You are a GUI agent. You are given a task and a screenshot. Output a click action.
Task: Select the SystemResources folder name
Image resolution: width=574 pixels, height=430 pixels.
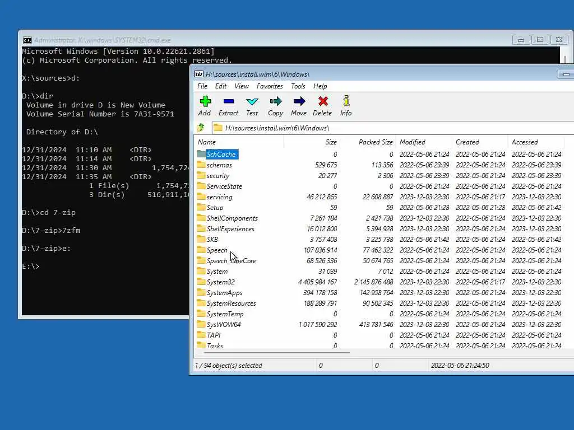coord(231,303)
